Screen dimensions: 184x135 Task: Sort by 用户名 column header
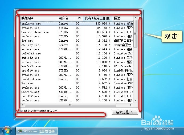point(66,18)
